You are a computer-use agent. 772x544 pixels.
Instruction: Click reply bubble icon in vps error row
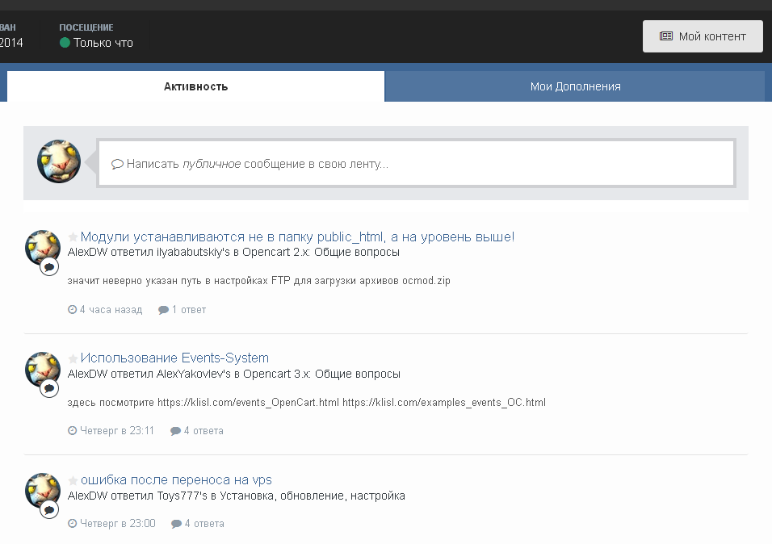[176, 524]
